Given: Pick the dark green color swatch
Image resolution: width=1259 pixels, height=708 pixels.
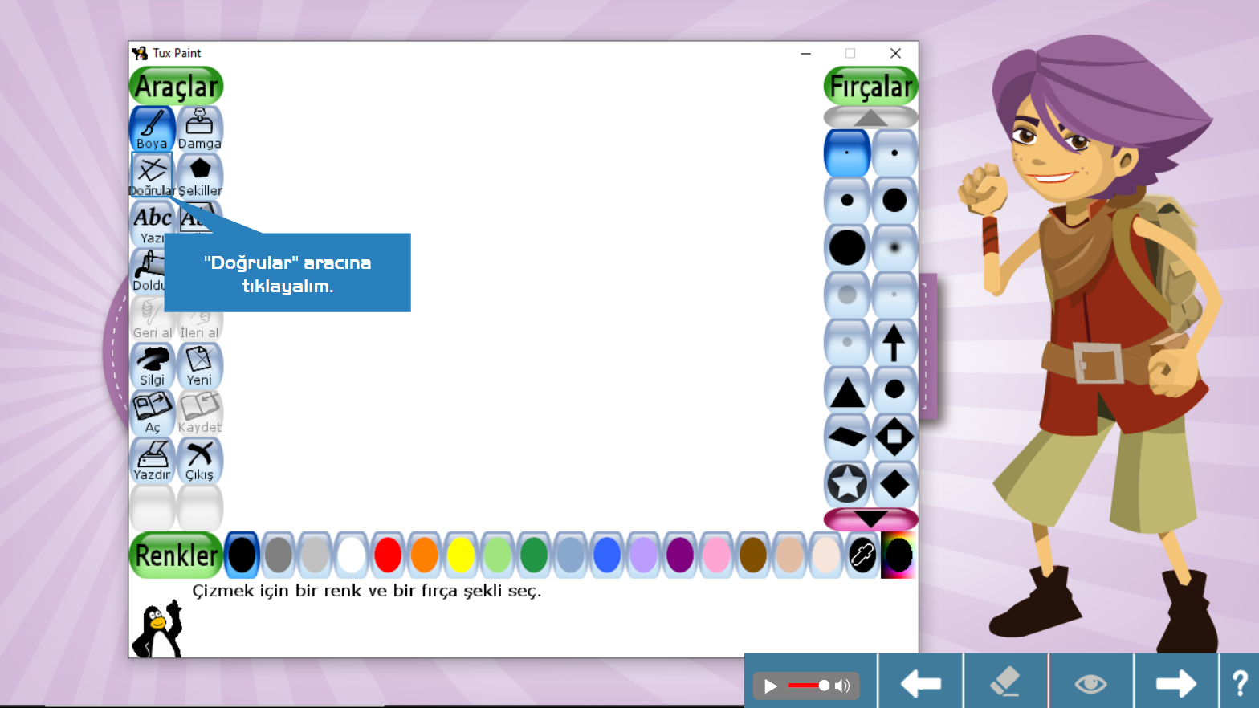Looking at the screenshot, I should pos(534,555).
